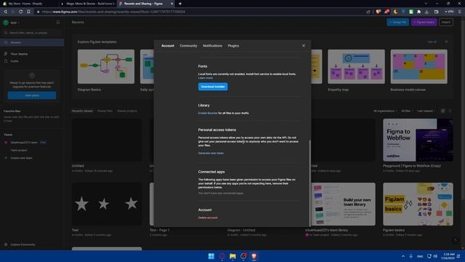The image size is (465, 262).
Task: Click the browser back button
Action: (x=5, y=12)
